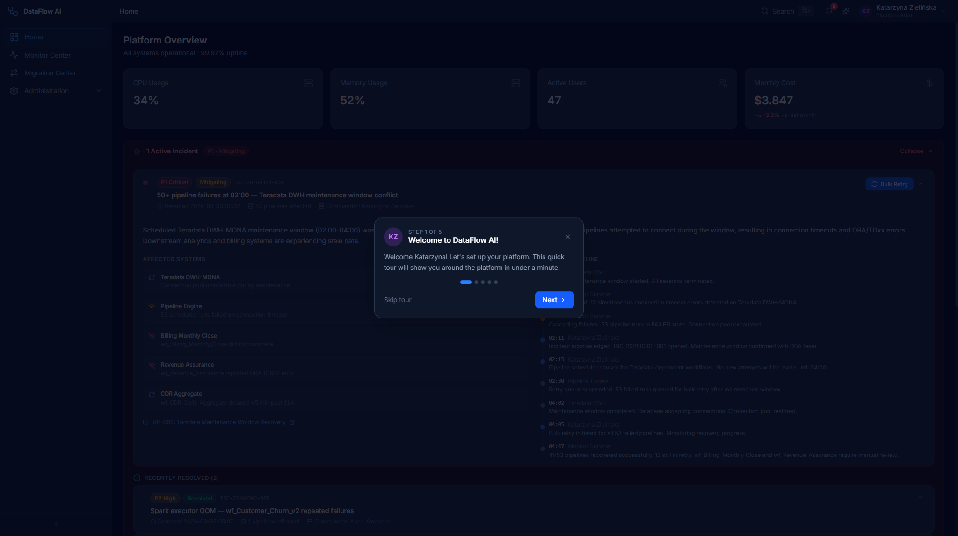Click the Bulk Retry button
This screenshot has width=958, height=536.
[889, 184]
